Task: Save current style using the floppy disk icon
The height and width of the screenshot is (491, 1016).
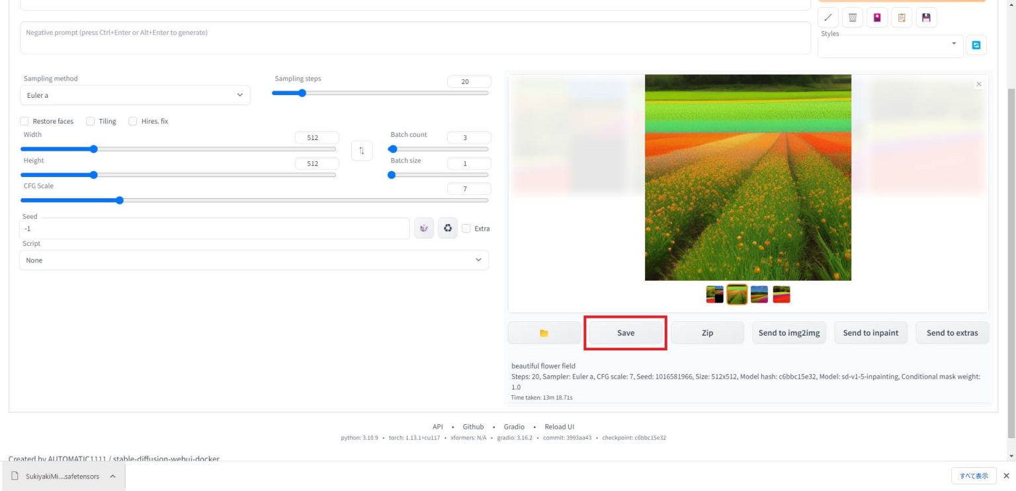Action: coord(926,18)
